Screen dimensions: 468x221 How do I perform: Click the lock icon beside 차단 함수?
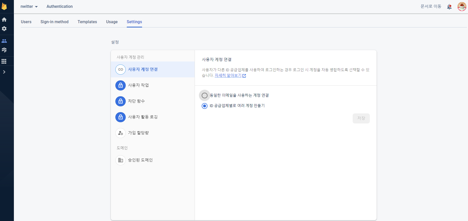(x=121, y=101)
